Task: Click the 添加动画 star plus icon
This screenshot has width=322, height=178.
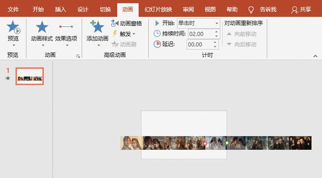Action: pos(97,27)
